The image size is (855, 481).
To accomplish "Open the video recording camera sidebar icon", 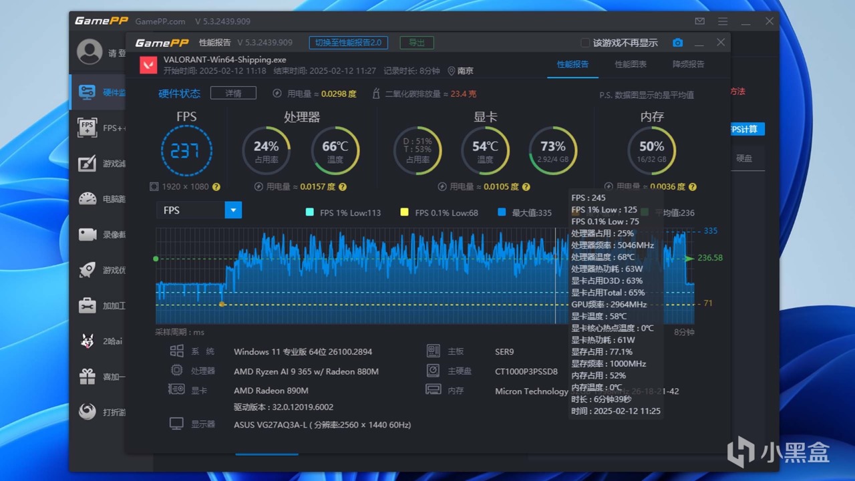I will point(87,234).
